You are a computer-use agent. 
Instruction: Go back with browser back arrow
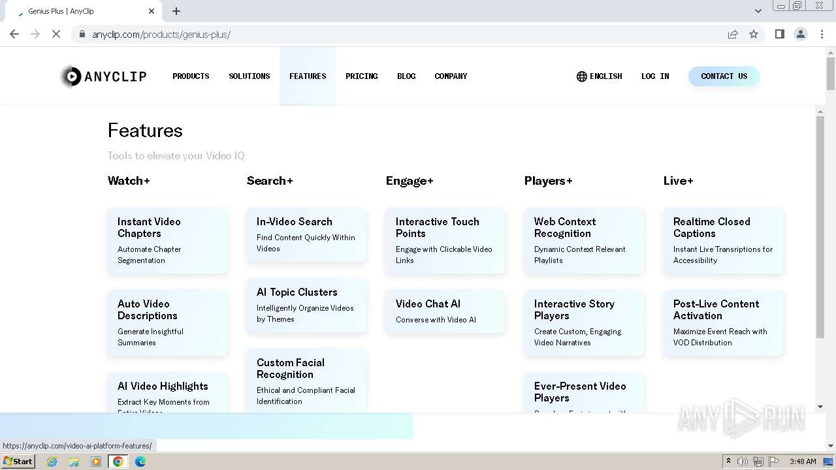[x=14, y=34]
